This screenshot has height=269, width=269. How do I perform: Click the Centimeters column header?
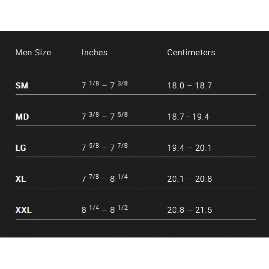pos(191,53)
